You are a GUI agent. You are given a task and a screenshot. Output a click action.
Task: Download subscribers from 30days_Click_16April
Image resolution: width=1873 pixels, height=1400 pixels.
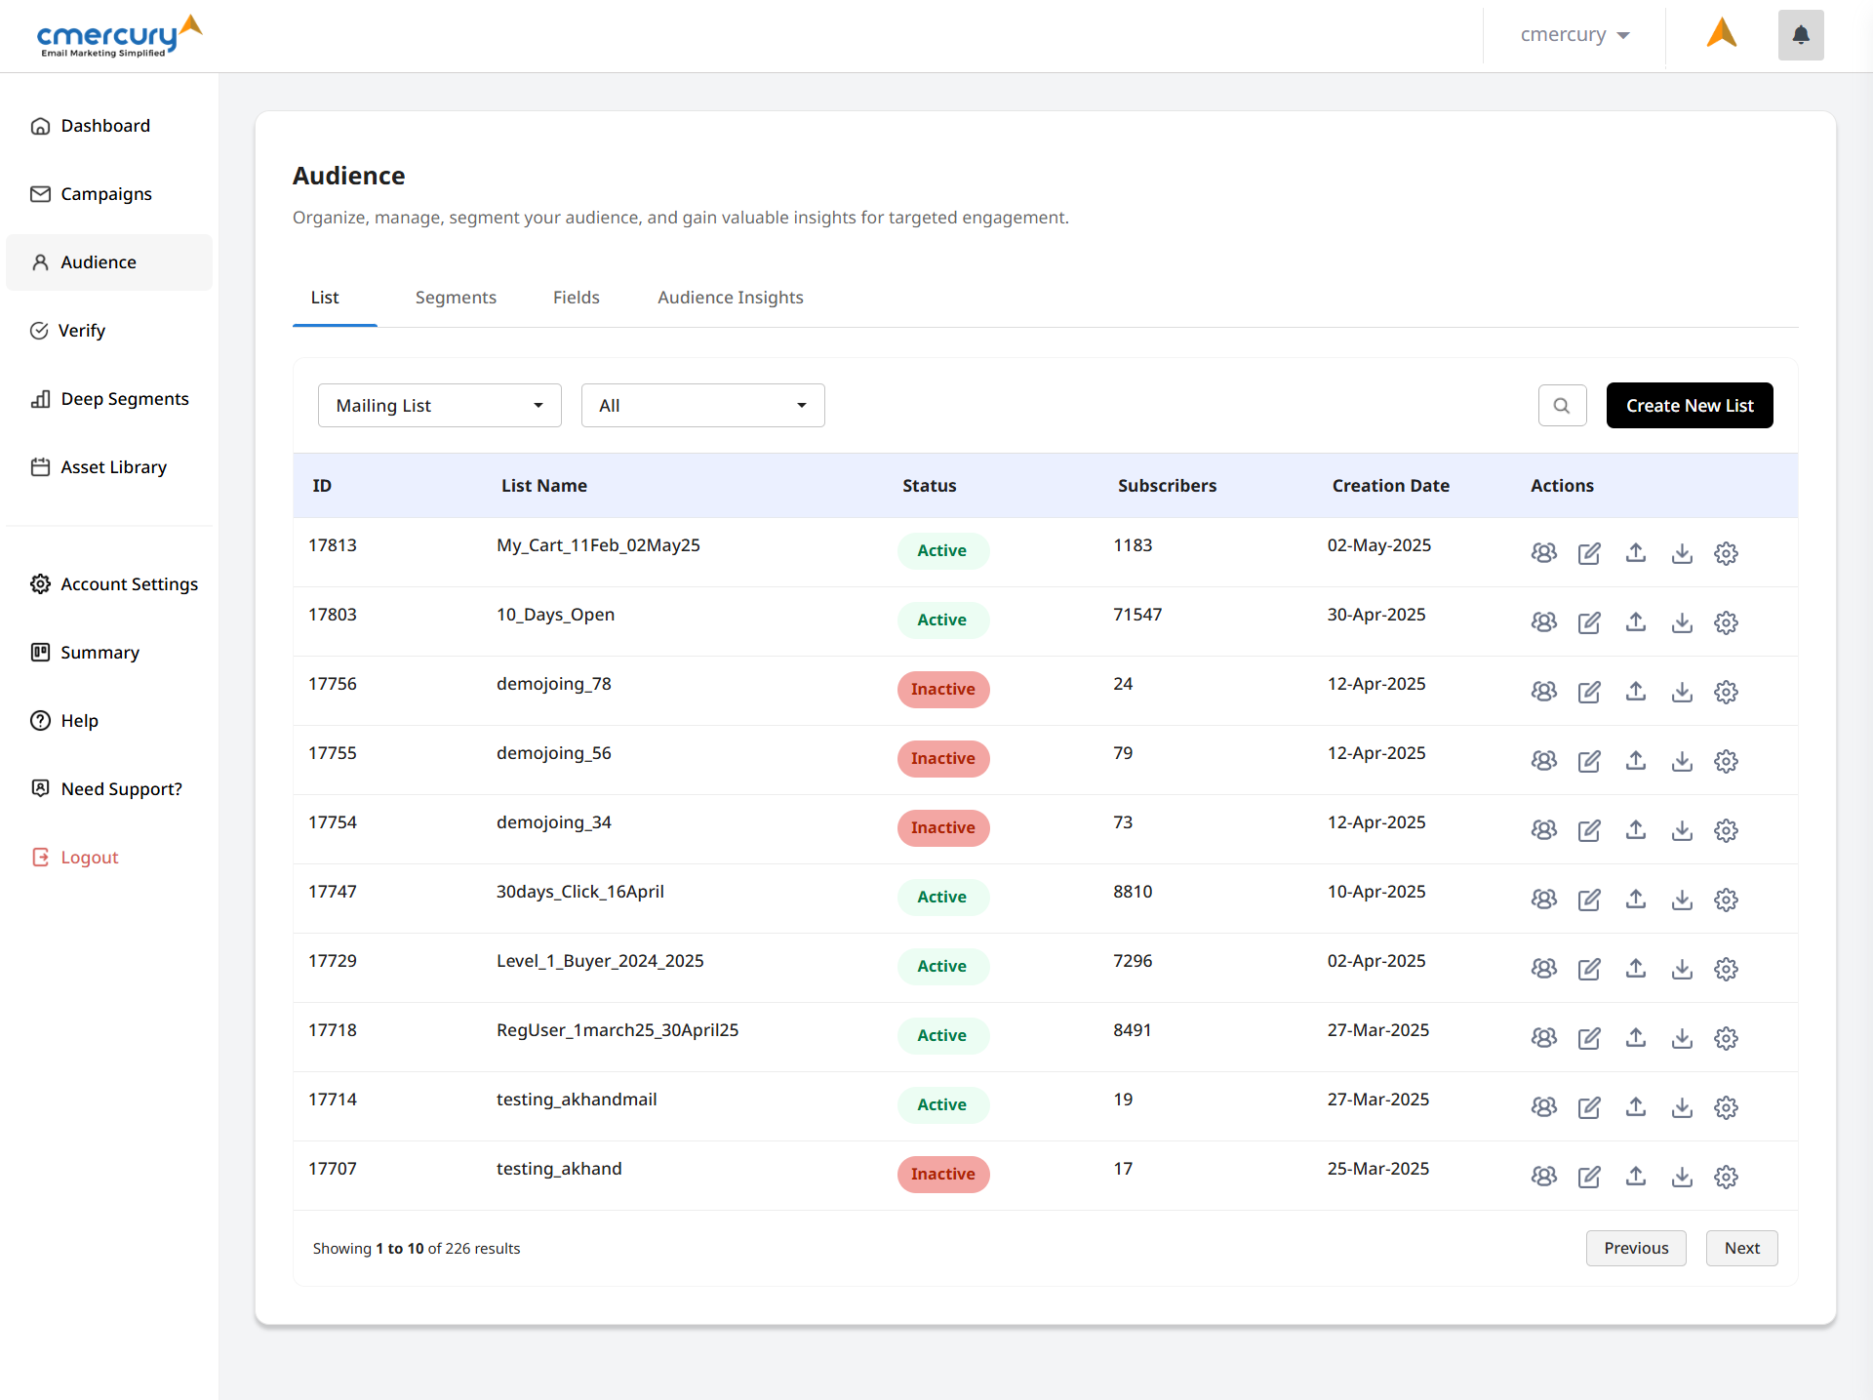[1682, 900]
